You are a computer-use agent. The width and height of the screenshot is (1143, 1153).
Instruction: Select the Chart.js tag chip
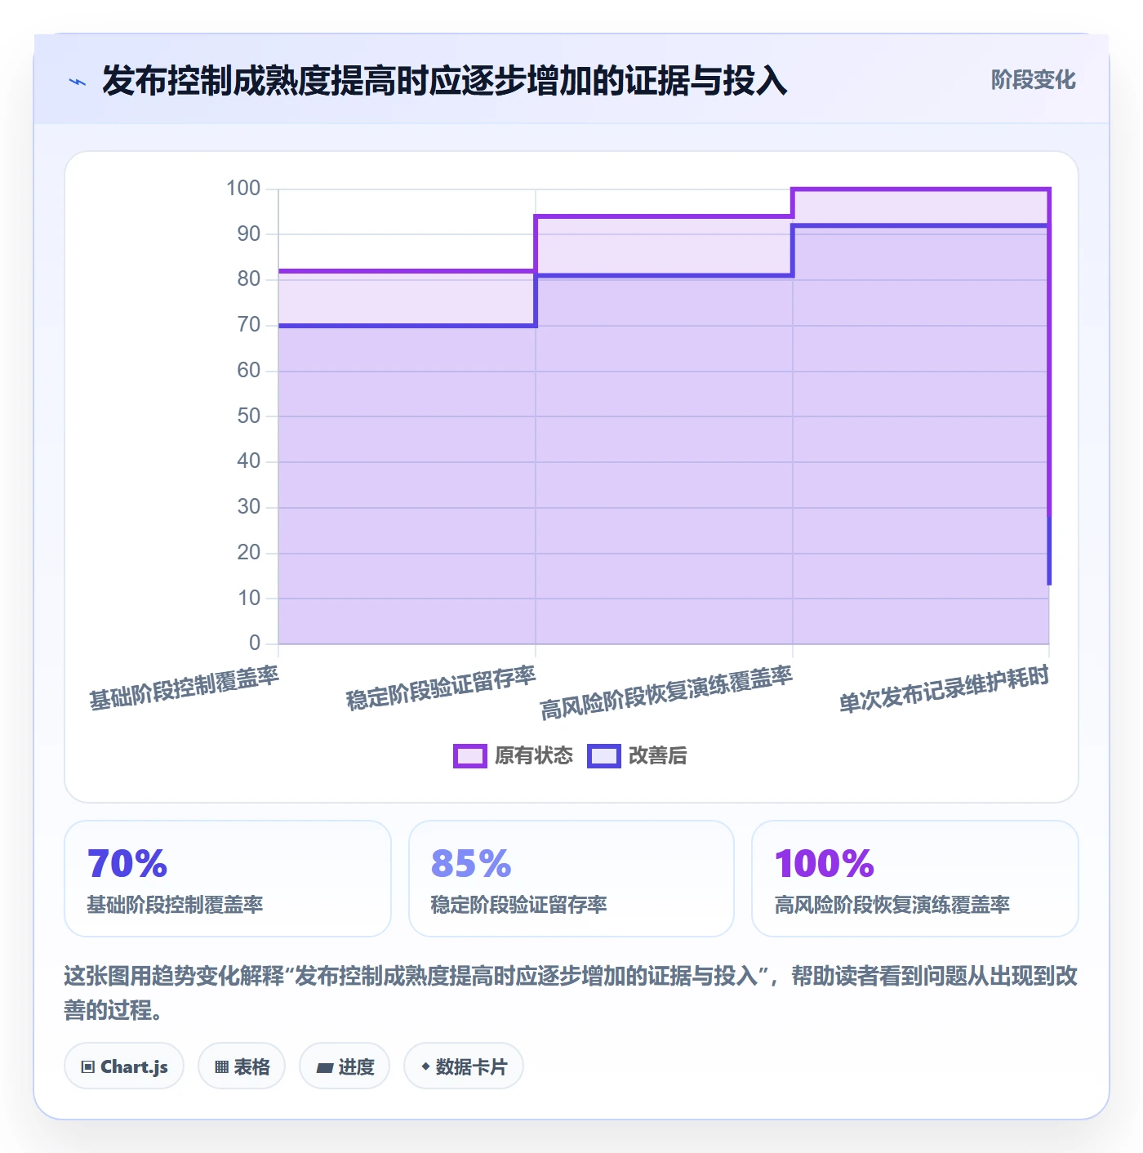[124, 1066]
